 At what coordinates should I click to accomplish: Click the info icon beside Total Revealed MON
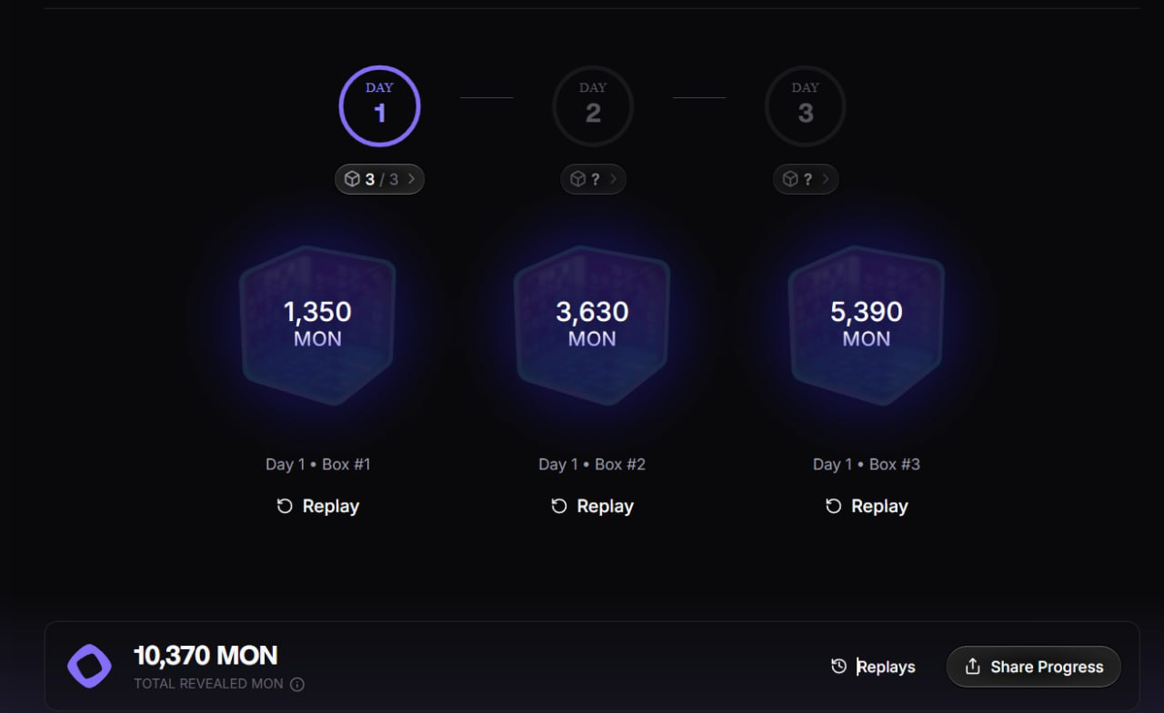tap(297, 684)
